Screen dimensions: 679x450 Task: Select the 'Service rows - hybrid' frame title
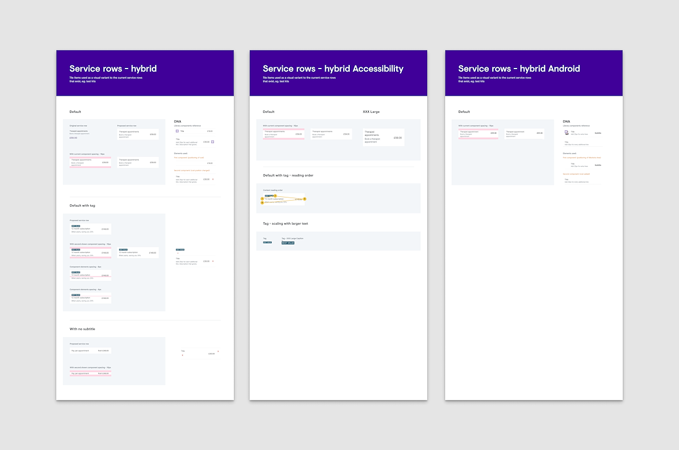pyautogui.click(x=113, y=69)
